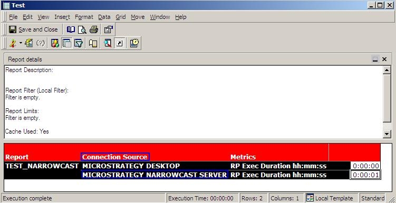
Task: Select the Report column header
Action: click(17, 157)
